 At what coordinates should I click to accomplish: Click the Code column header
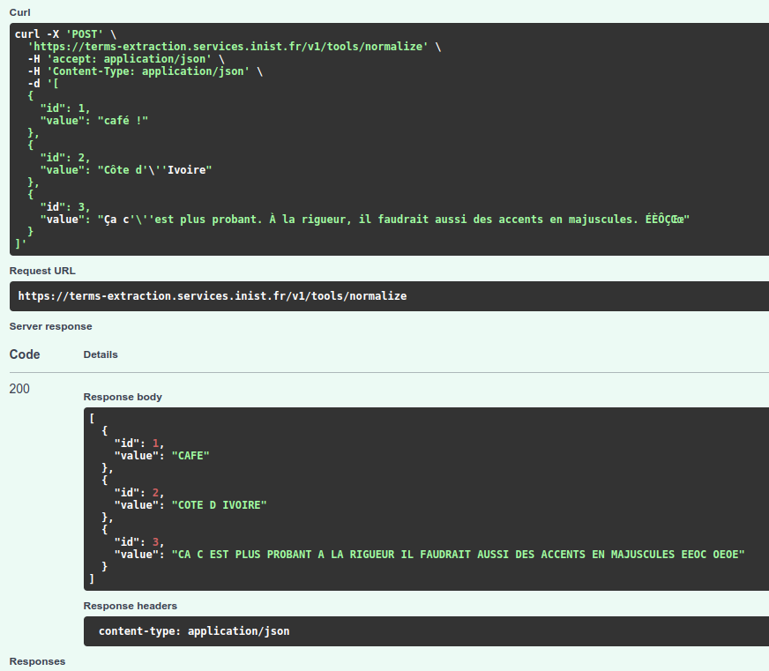pyautogui.click(x=25, y=354)
